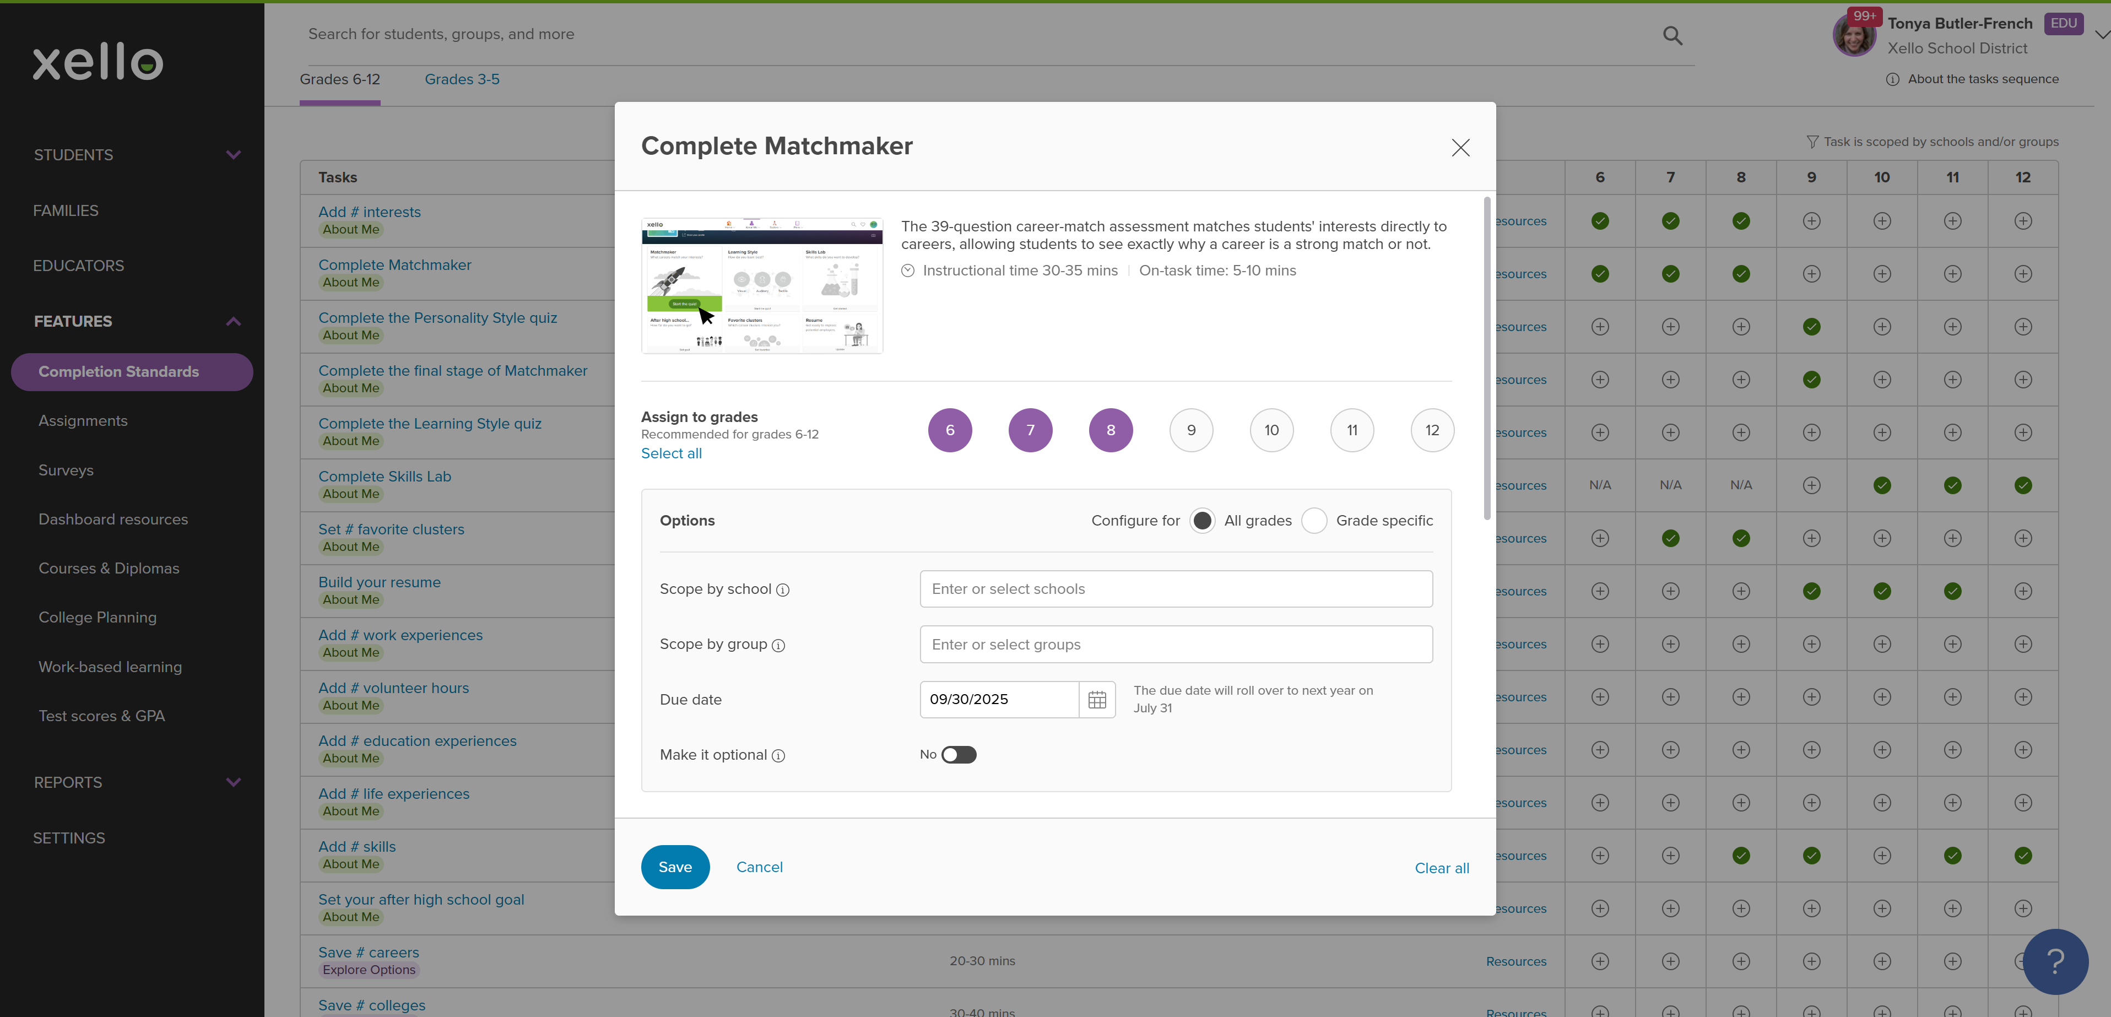The width and height of the screenshot is (2111, 1017).
Task: Open College Planning in sidebar
Action: tap(98, 618)
